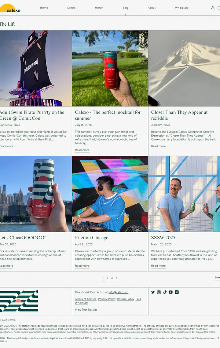This screenshot has width=220, height=348.
Task: Open the SXSW 2025 article title
Action: (x=163, y=237)
